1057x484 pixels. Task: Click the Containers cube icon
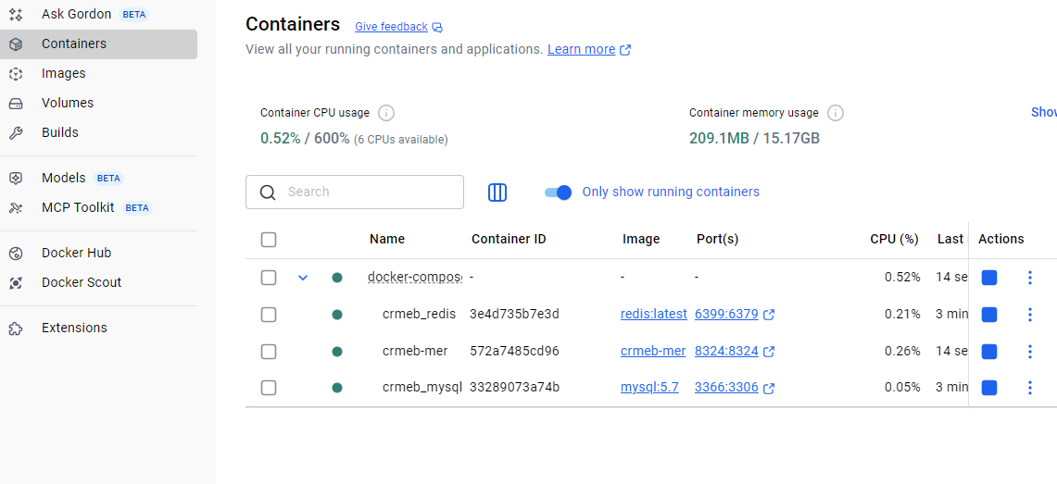pyautogui.click(x=16, y=43)
